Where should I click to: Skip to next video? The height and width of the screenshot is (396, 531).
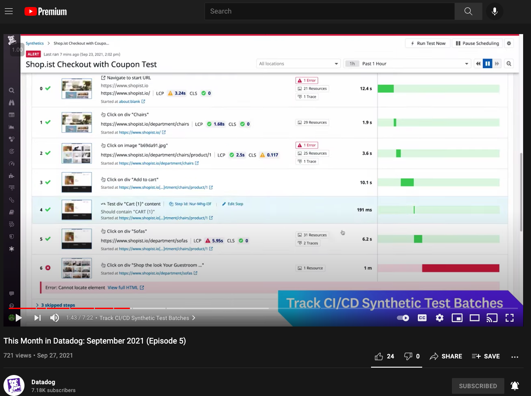pos(38,318)
